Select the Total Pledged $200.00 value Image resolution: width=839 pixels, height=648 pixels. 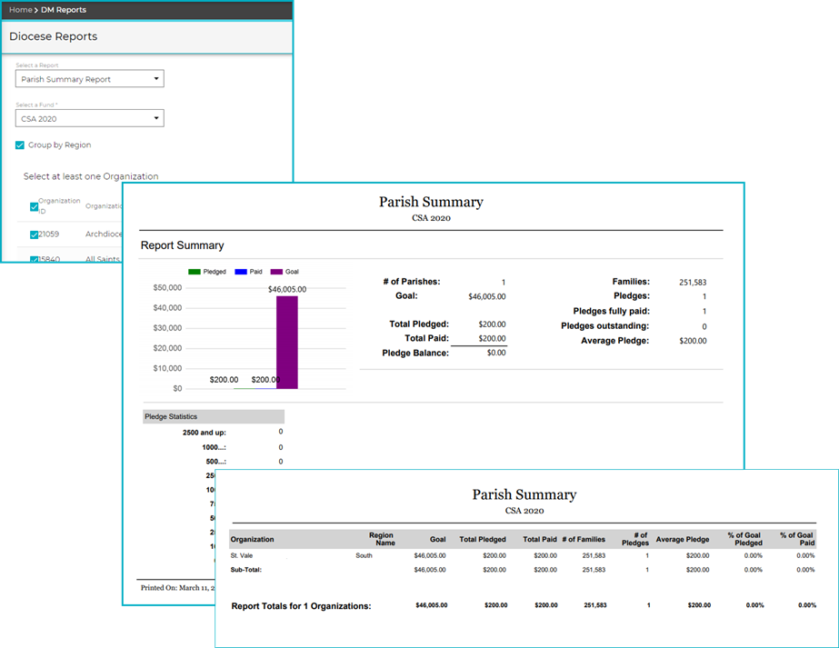(x=492, y=324)
